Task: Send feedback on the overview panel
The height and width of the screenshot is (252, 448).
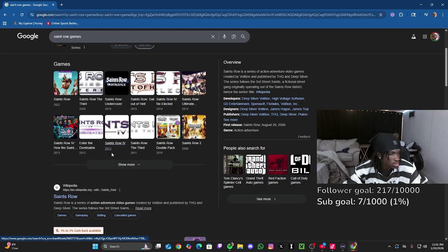Action: click(304, 137)
